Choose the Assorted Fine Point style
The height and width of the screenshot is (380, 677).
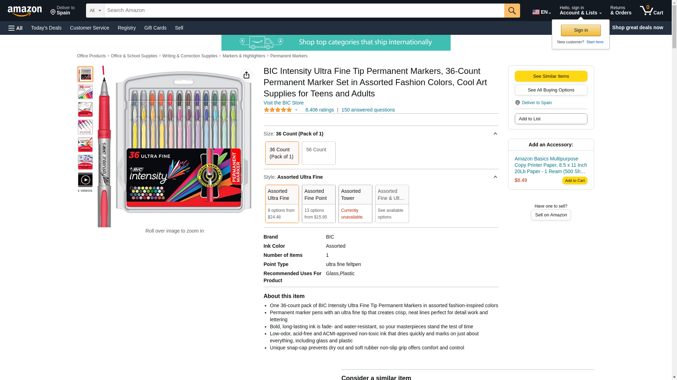318,204
